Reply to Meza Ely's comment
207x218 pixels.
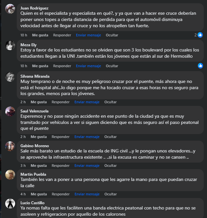[x=62, y=66]
